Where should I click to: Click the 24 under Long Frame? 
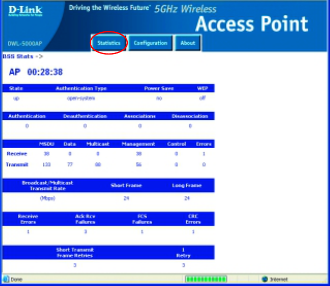coord(187,198)
